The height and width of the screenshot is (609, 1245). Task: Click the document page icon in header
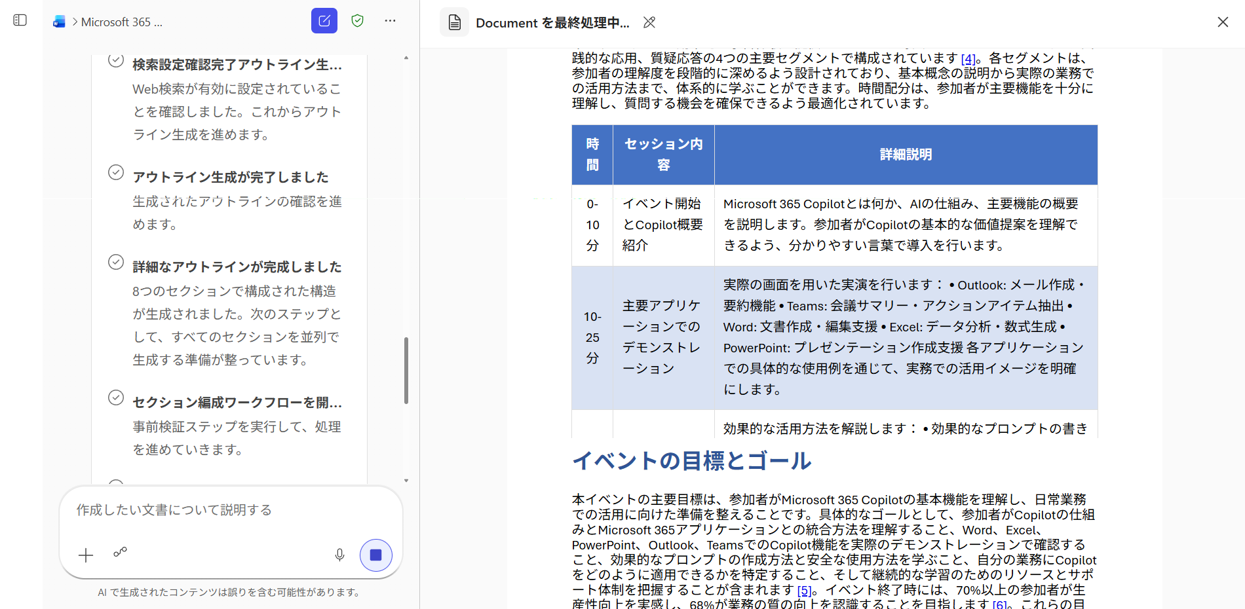point(454,22)
